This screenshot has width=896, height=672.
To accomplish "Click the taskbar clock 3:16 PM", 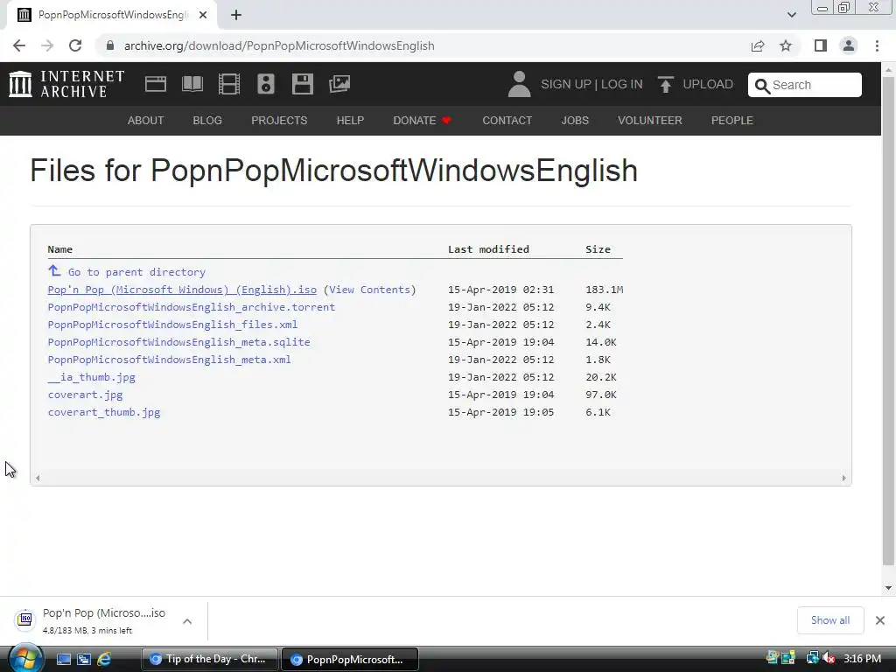I will 862,659.
